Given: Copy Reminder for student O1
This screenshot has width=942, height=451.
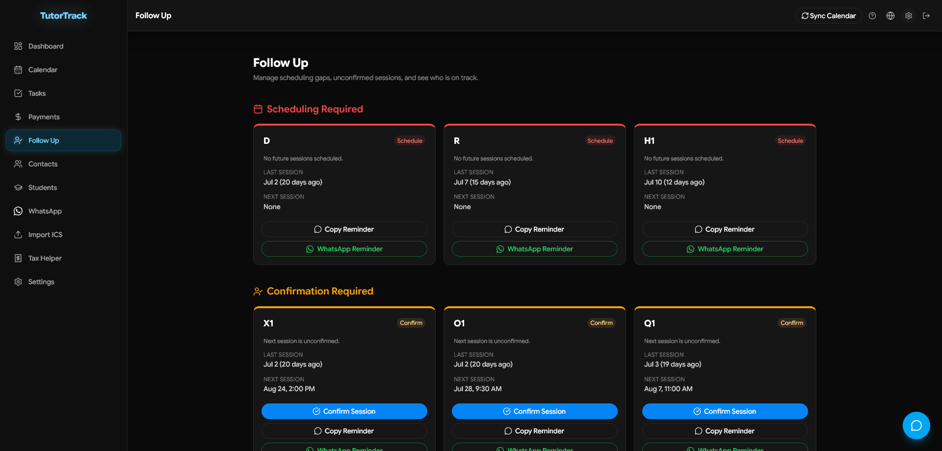Looking at the screenshot, I should pyautogui.click(x=535, y=431).
